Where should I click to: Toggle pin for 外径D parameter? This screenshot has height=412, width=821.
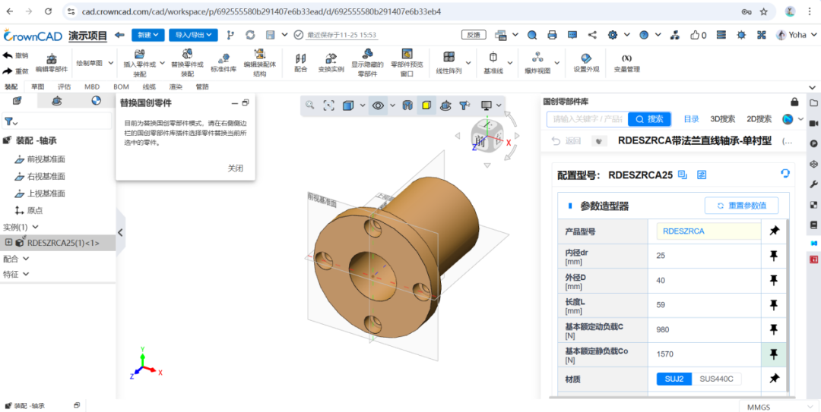[774, 280]
